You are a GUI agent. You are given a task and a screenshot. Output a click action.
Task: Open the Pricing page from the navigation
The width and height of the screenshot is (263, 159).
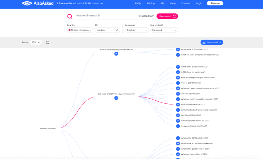tap(151, 3)
